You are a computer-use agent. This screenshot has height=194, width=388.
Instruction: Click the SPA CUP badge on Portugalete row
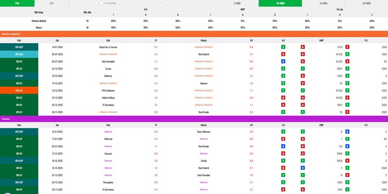point(19,182)
